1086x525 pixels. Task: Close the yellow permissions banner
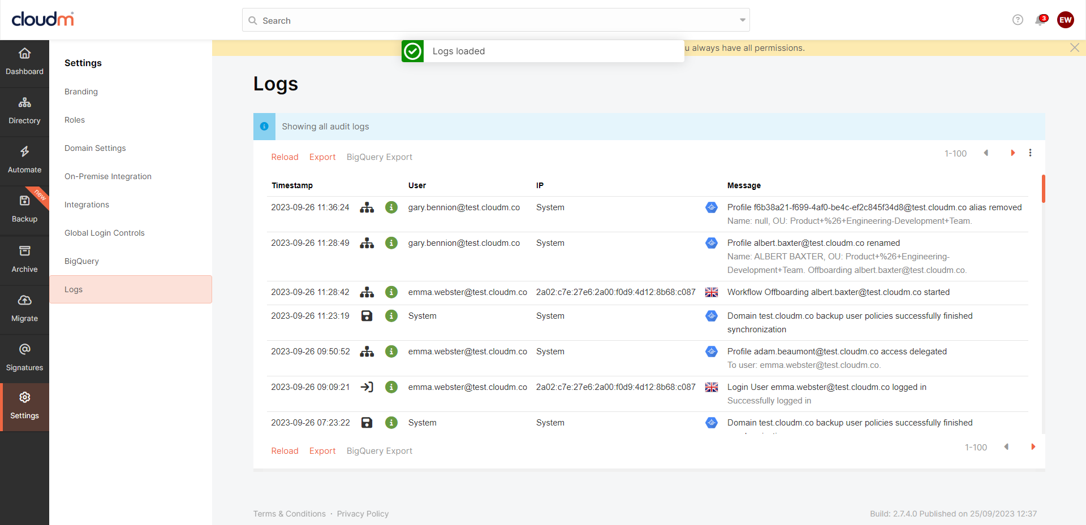1075,47
